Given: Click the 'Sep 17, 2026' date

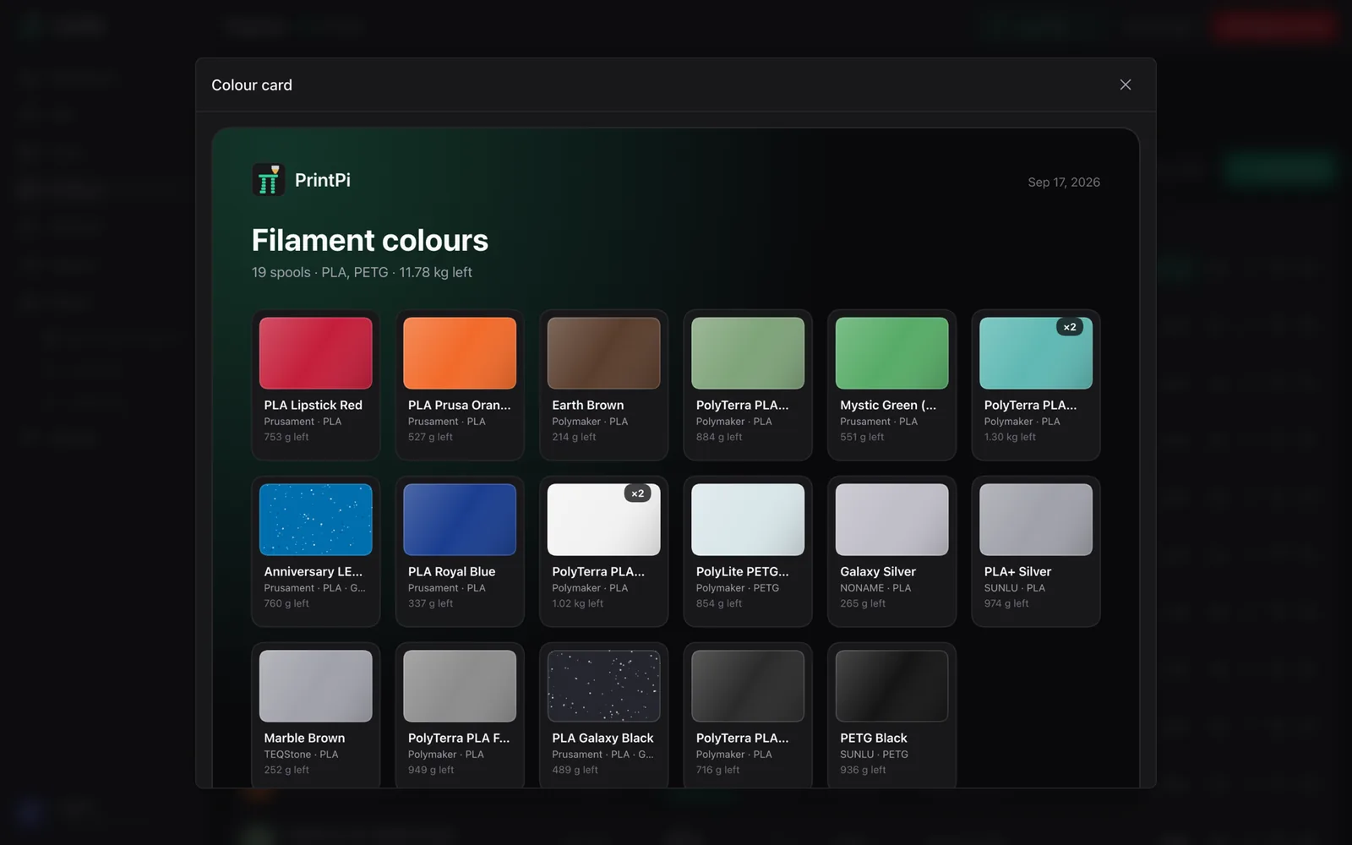Looking at the screenshot, I should [1064, 182].
